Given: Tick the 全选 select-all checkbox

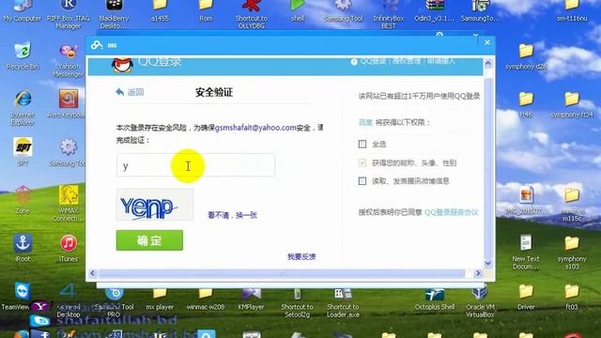Looking at the screenshot, I should (x=362, y=144).
